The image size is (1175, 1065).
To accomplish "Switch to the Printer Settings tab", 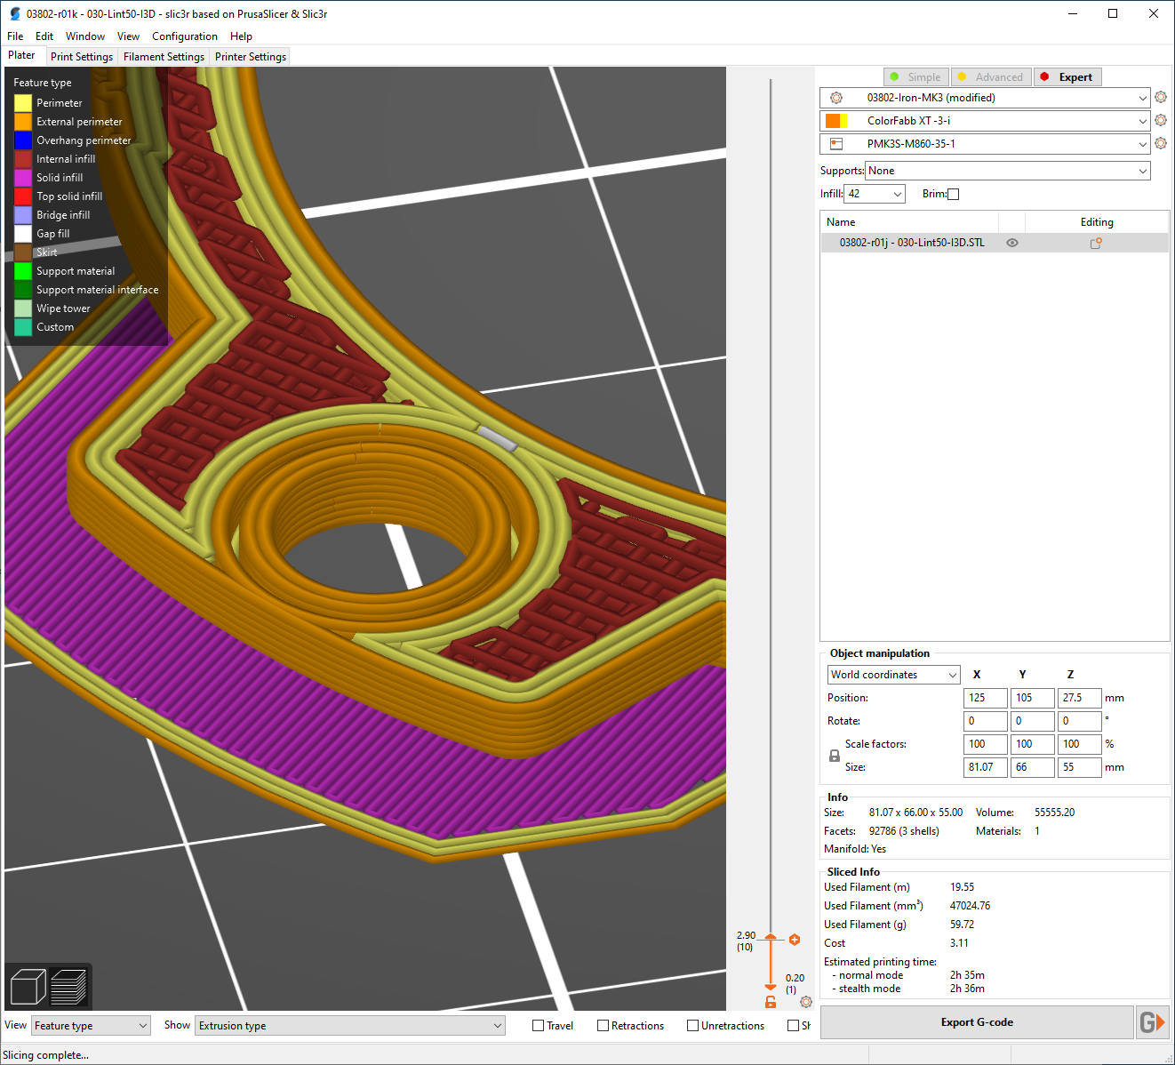I will (251, 57).
